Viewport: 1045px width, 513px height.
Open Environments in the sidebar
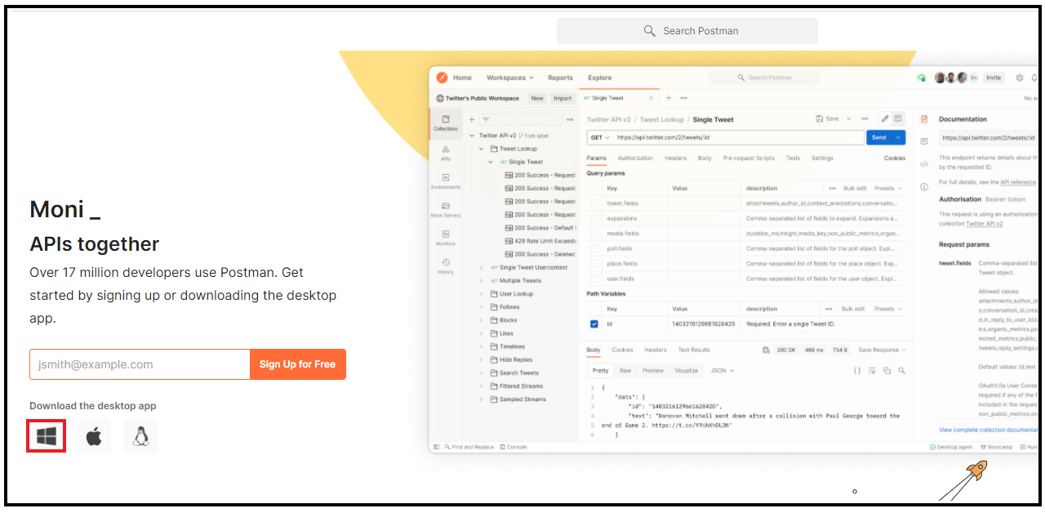pos(446,181)
